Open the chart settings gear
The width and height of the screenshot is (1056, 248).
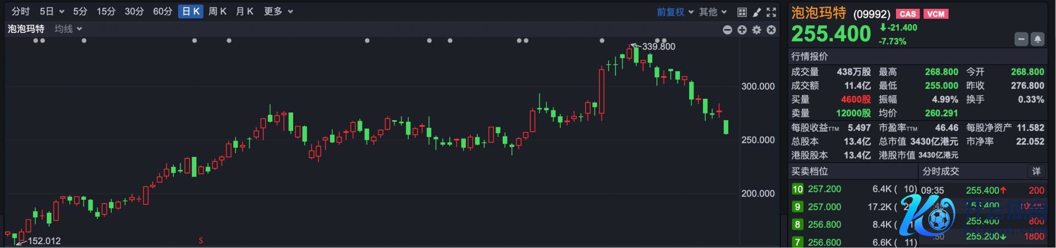tap(757, 30)
